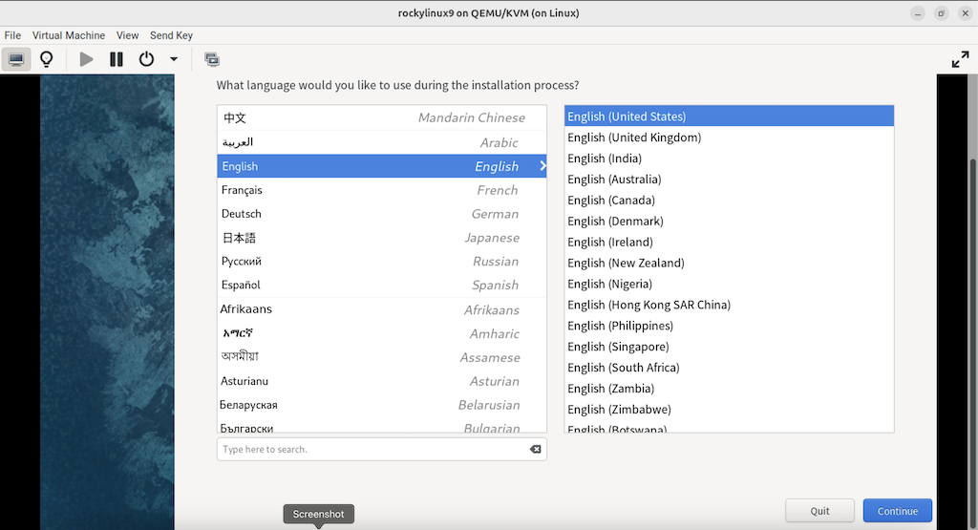This screenshot has height=530, width=978.
Task: Open the View menu
Action: (x=127, y=35)
